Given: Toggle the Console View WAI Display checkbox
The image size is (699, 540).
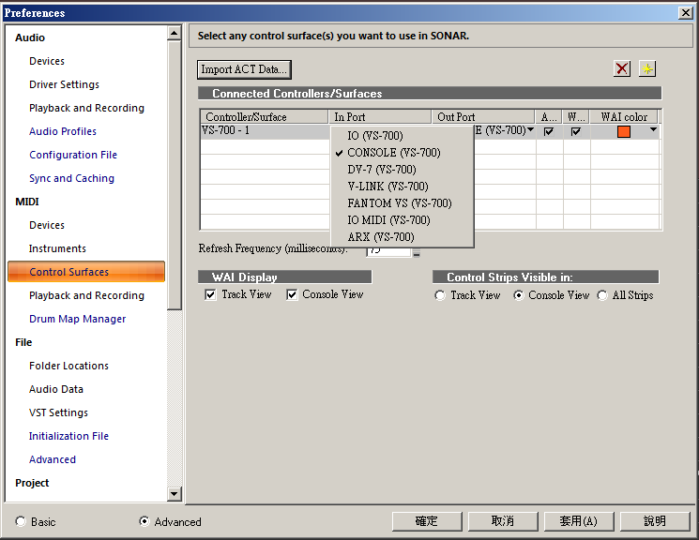Looking at the screenshot, I should pos(292,294).
